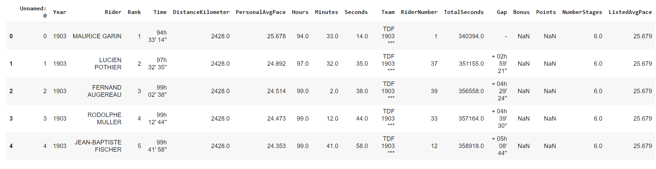Select the LUCIEN POTHIER rider cell
This screenshot has height=169, width=656.
coord(108,64)
